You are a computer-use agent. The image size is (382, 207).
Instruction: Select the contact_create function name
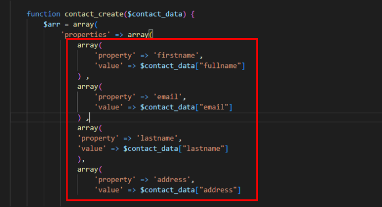point(94,14)
